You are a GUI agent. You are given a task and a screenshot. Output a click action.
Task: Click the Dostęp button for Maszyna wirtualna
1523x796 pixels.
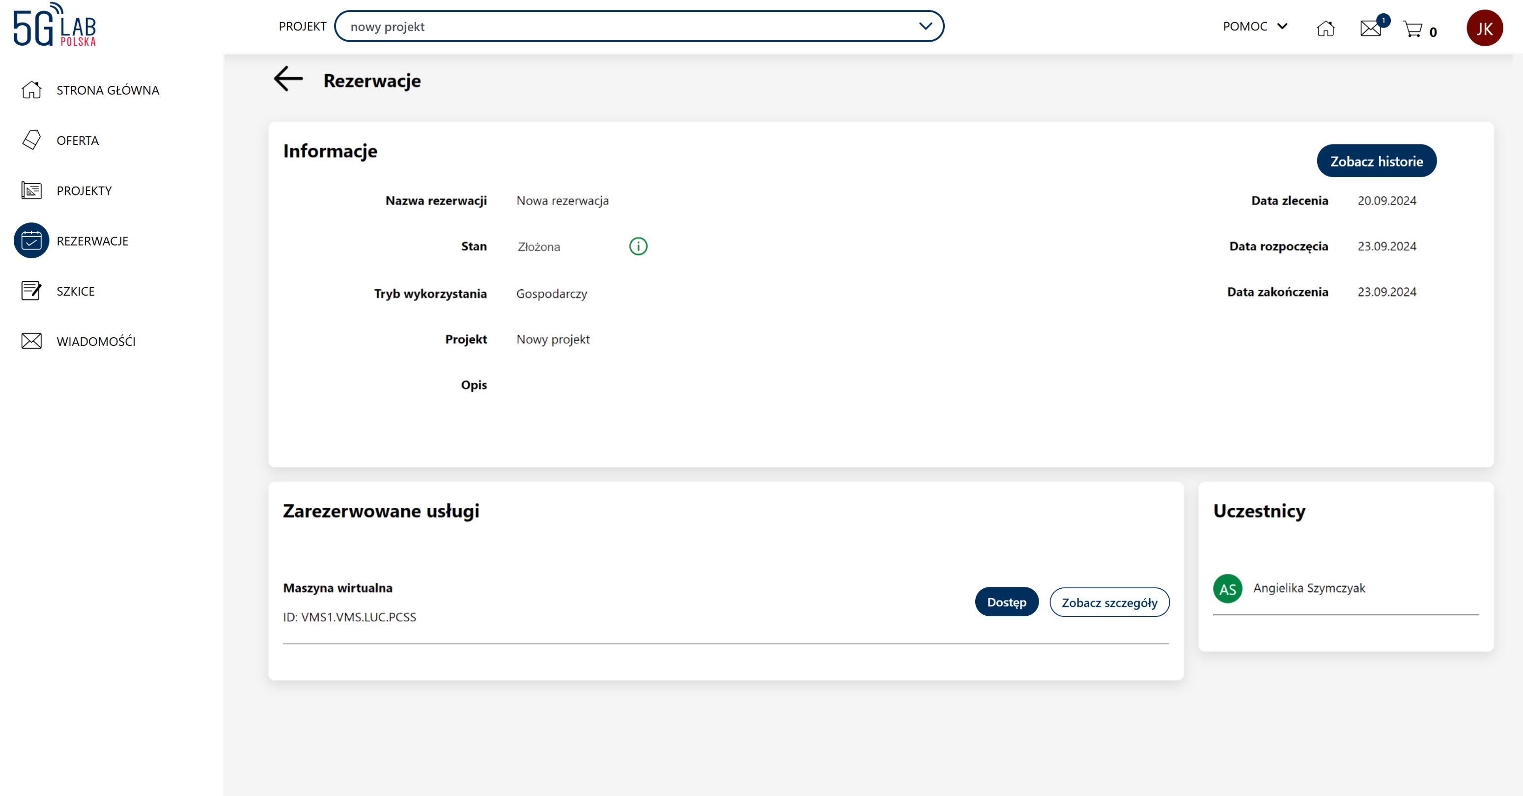coord(1006,602)
